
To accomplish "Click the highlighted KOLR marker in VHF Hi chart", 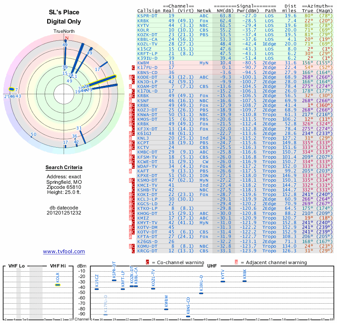I will click(x=58, y=285).
